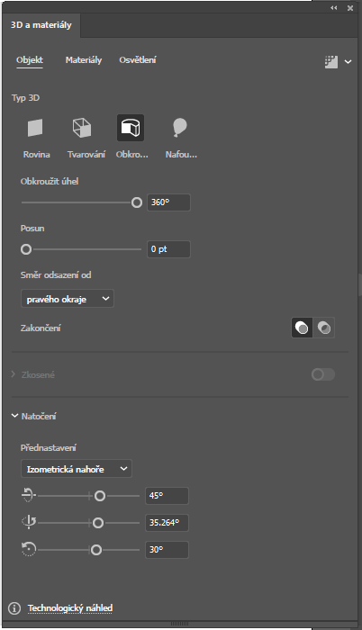Open the pravého okraje offset direction dropdown
Screen dimensions: 362x630
tap(68, 299)
